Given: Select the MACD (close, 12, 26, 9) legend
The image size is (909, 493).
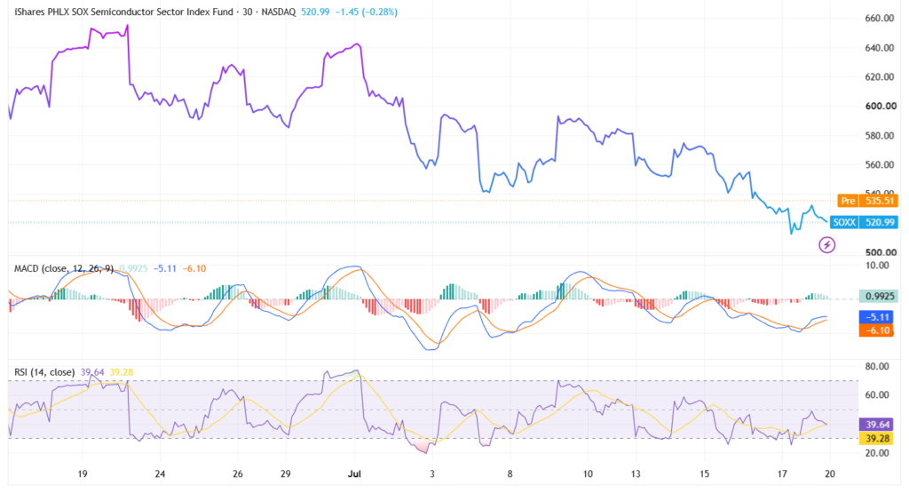Looking at the screenshot, I should click(x=64, y=268).
